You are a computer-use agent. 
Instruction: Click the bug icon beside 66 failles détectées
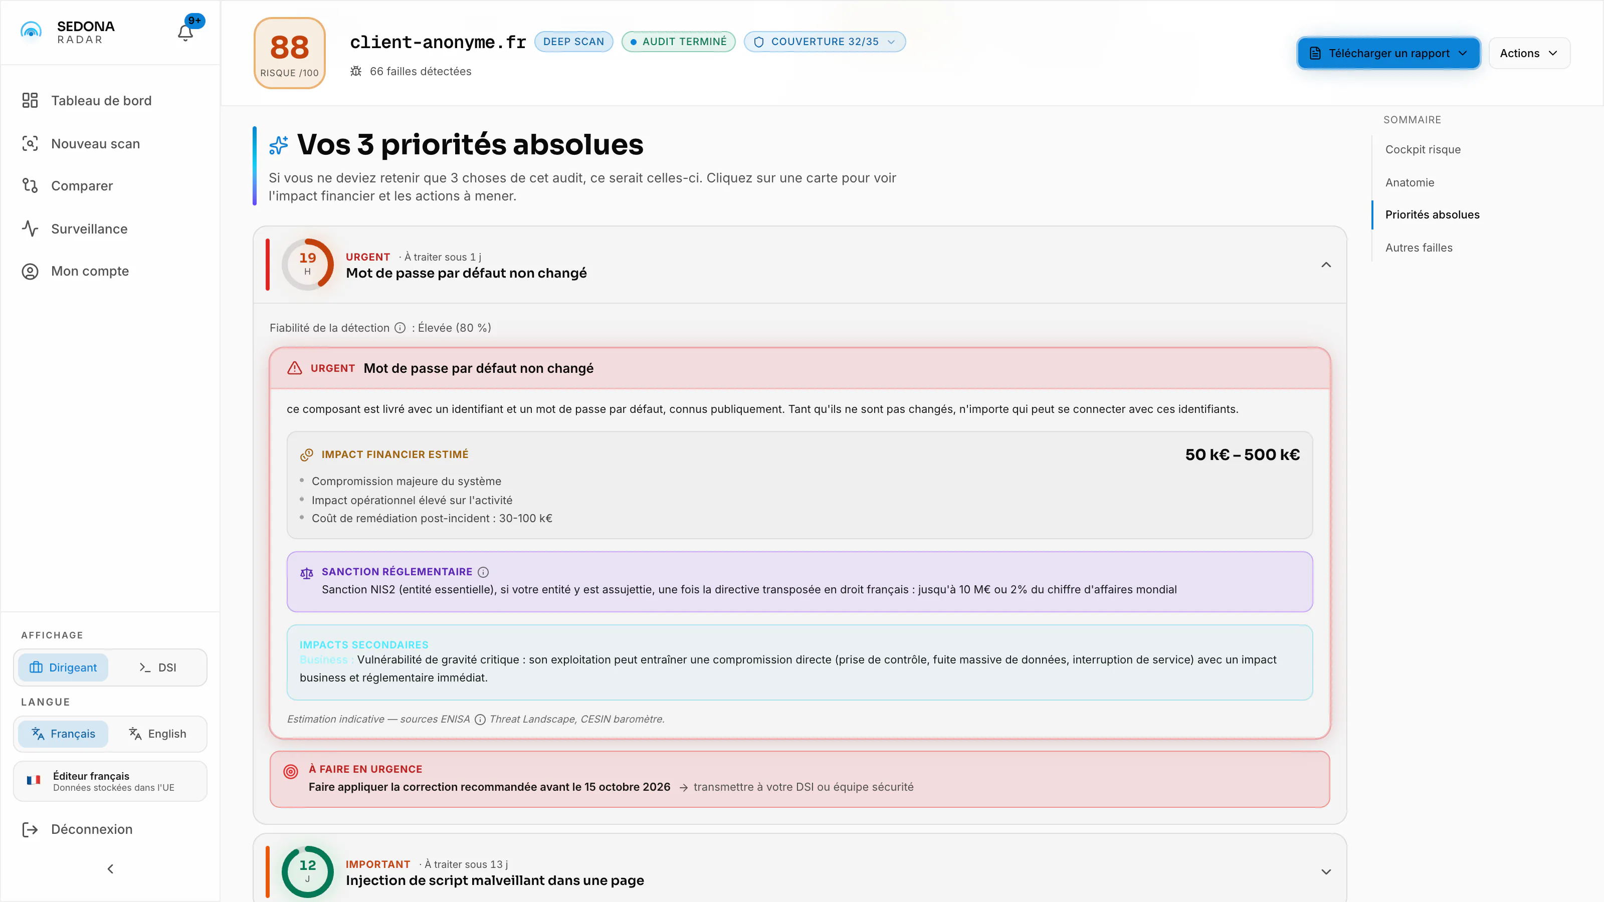356,71
